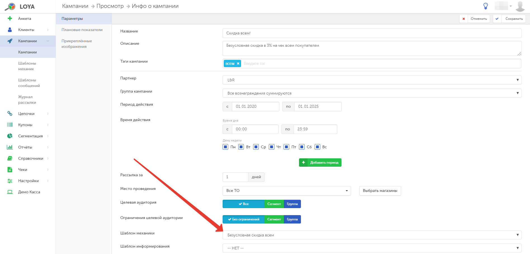This screenshot has width=530, height=254.
Task: Click the Демо Касса laptop icon
Action: (x=10, y=192)
